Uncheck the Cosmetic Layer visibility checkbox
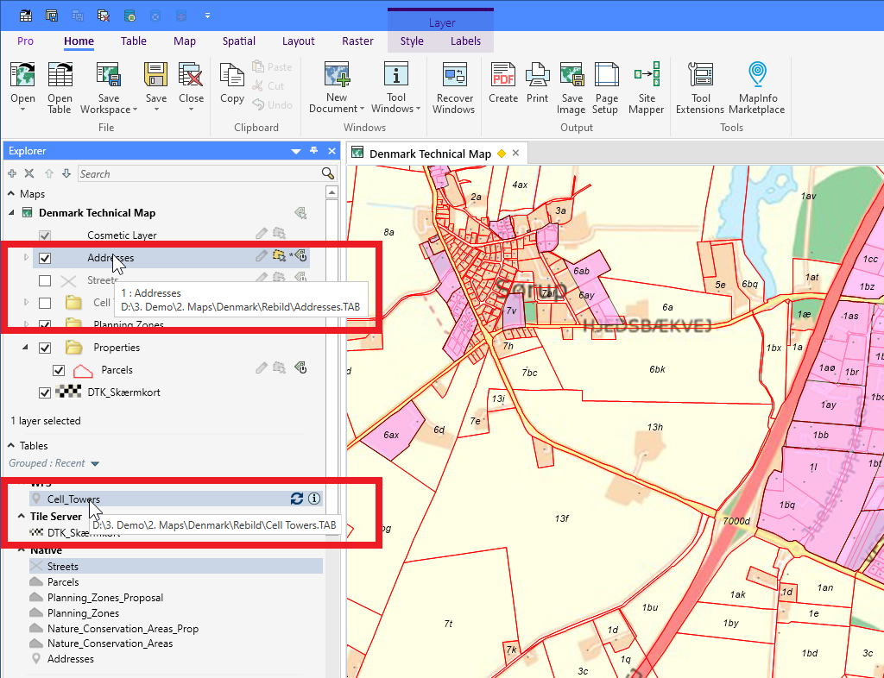884x678 pixels. [x=43, y=235]
